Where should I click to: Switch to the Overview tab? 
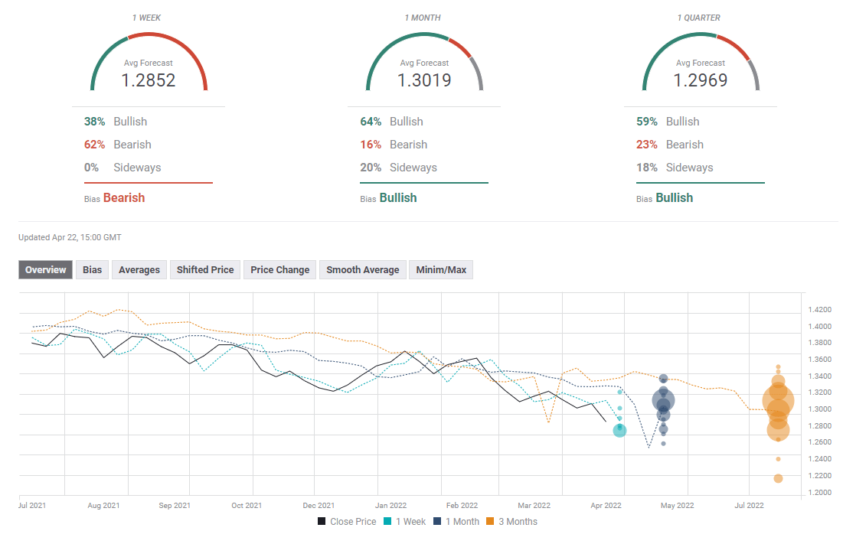pos(45,269)
